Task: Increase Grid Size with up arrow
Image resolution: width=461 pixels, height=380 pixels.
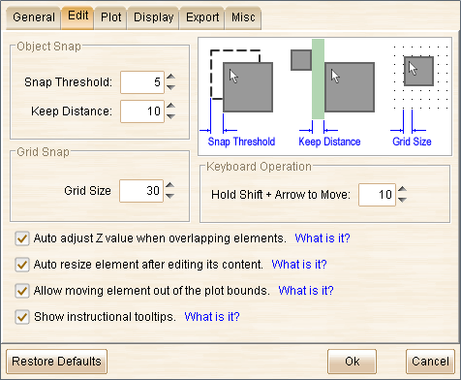Action: pos(169,185)
